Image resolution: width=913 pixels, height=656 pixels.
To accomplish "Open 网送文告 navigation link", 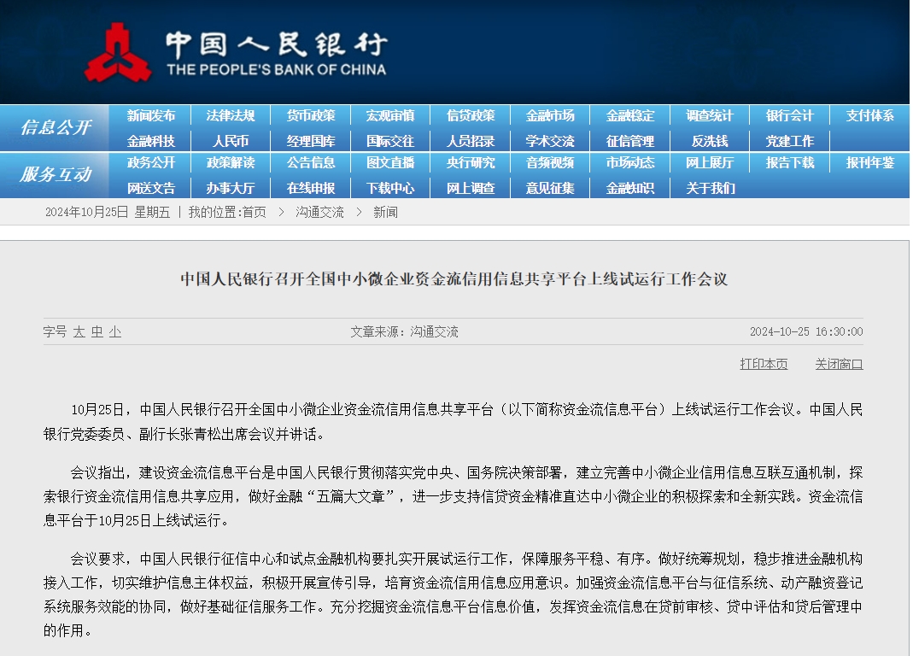I will (151, 188).
